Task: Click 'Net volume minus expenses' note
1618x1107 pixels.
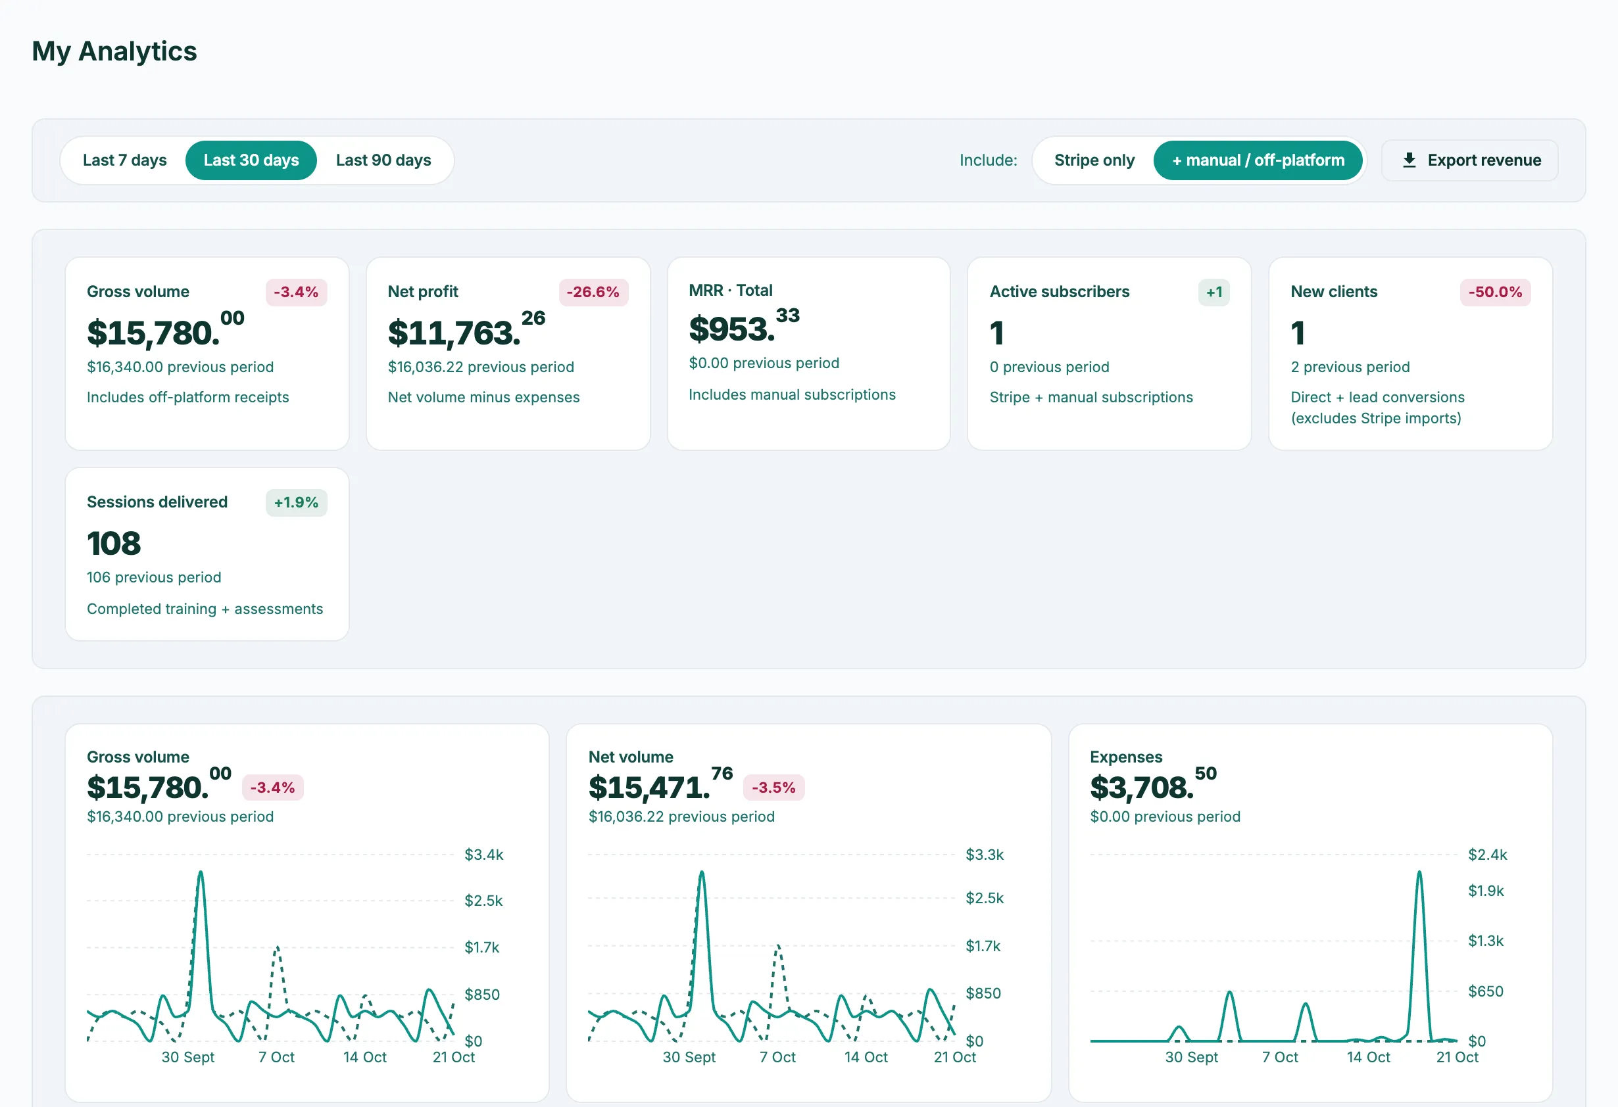Action: 484,397
